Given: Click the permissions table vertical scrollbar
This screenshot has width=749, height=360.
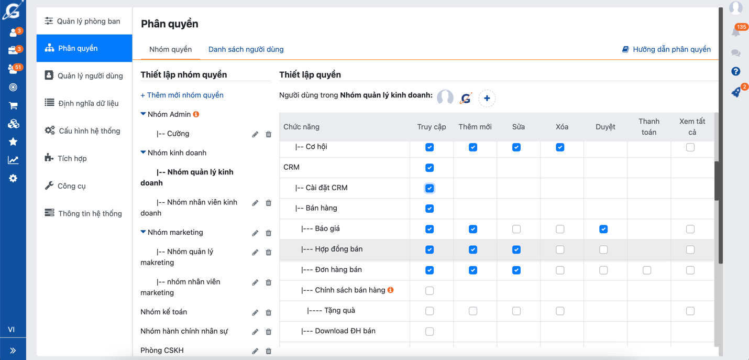Looking at the screenshot, I should (717, 180).
